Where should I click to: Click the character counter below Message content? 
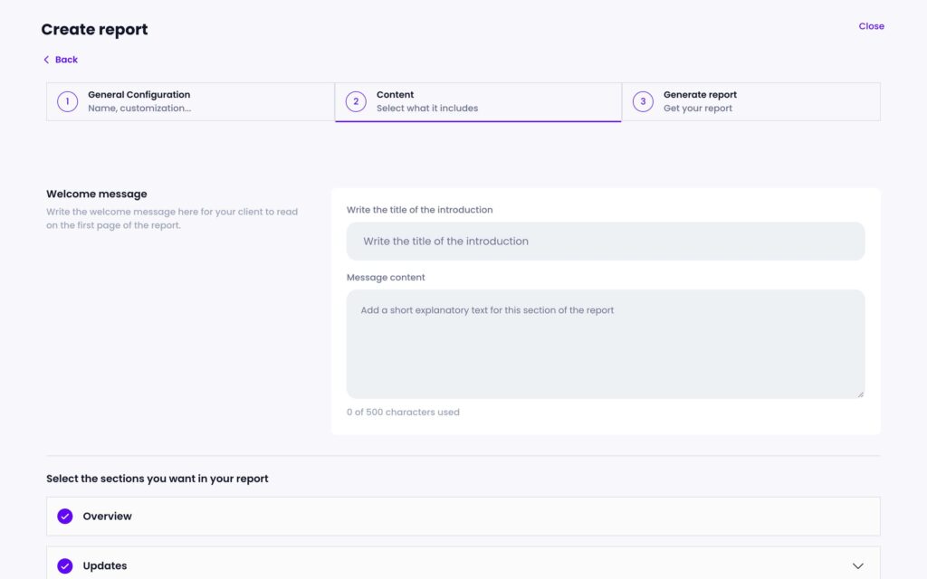(x=405, y=412)
